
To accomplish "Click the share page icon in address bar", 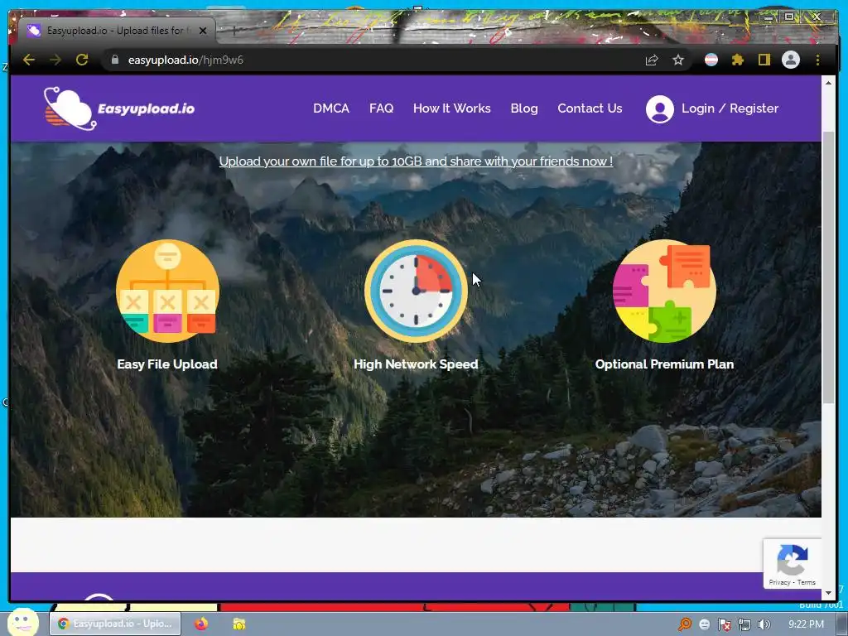I will (x=652, y=60).
